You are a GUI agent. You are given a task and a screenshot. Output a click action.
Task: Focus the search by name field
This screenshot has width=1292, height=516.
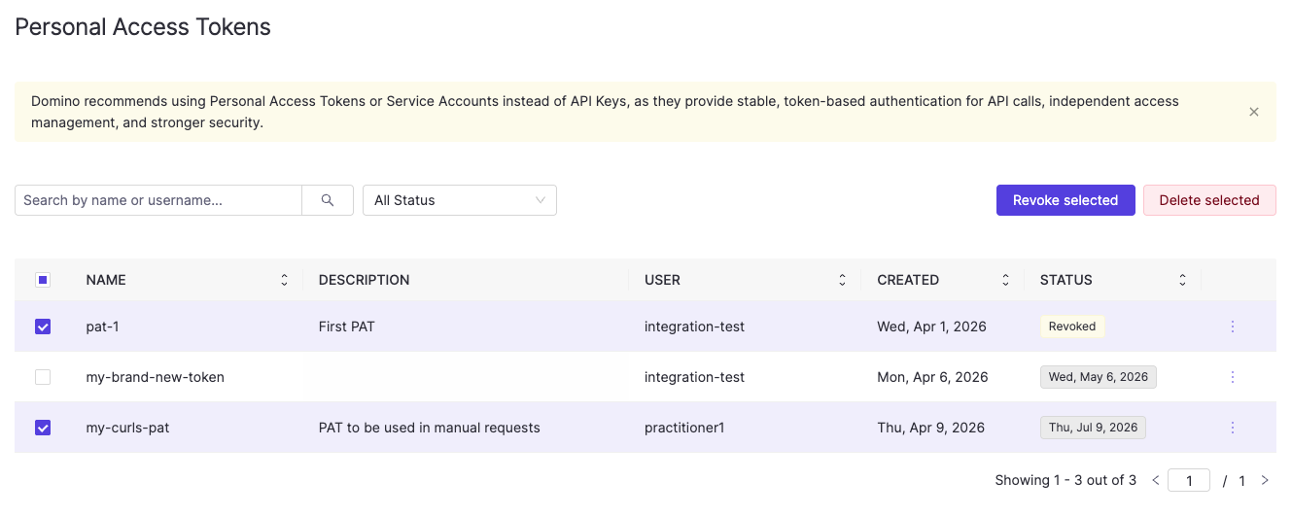(x=158, y=200)
